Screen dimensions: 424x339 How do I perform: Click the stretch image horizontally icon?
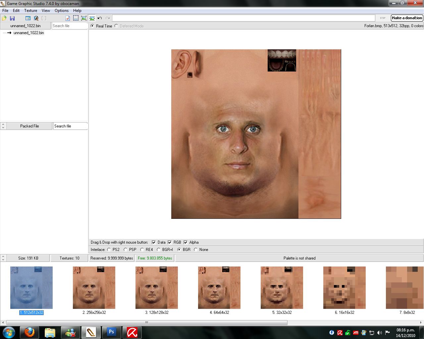92,18
